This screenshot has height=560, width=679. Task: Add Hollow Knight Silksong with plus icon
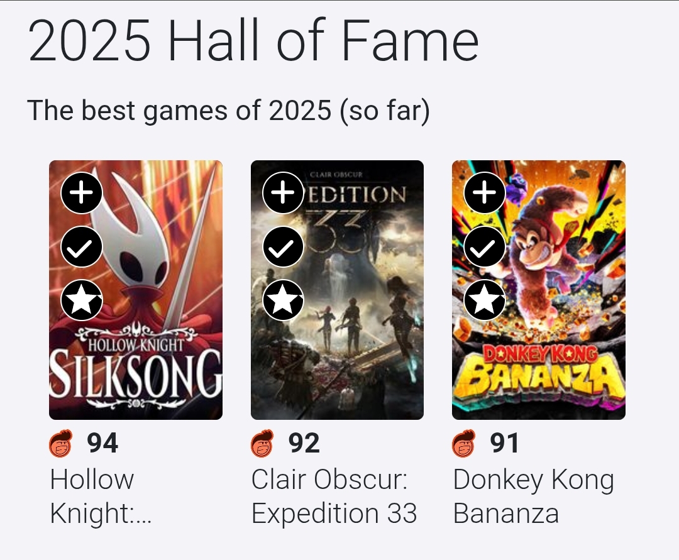82,193
